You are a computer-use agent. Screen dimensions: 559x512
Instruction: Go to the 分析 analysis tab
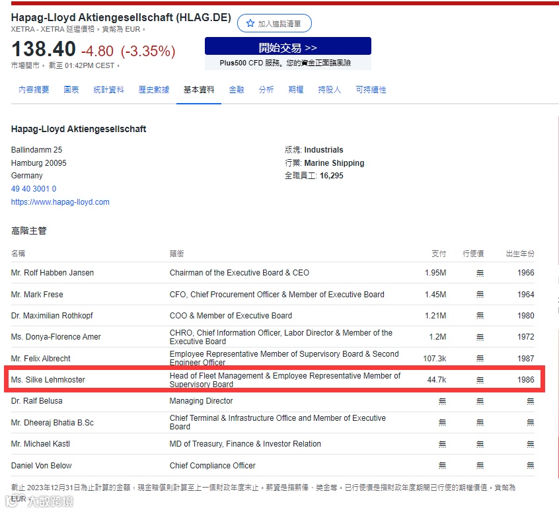tap(266, 89)
